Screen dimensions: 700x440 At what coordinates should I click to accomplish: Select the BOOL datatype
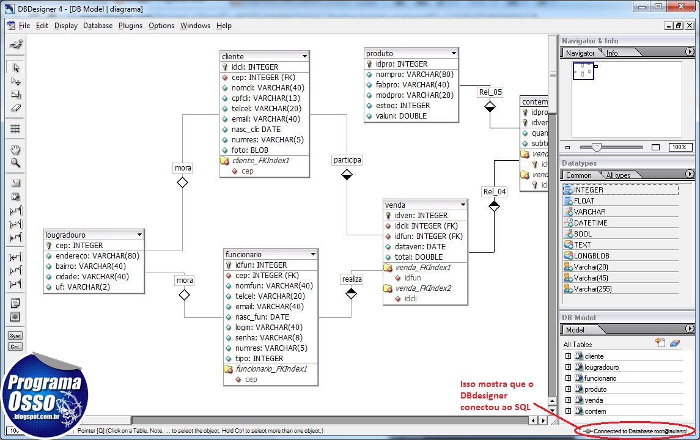pos(621,234)
